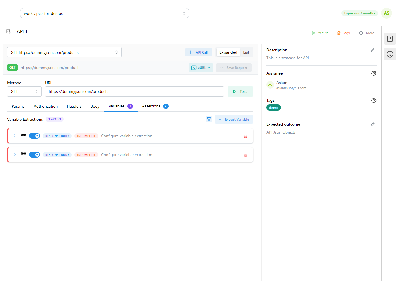
Task: Click the Execute play icon
Action: coord(313,33)
